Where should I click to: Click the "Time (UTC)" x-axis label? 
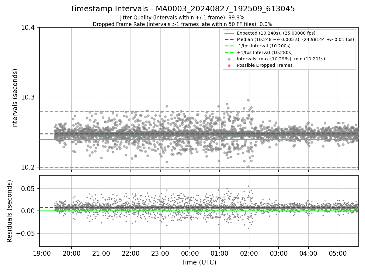(x=199, y=262)
